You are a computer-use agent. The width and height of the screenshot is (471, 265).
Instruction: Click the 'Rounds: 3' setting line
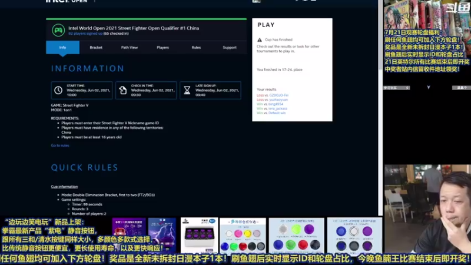pos(80,209)
